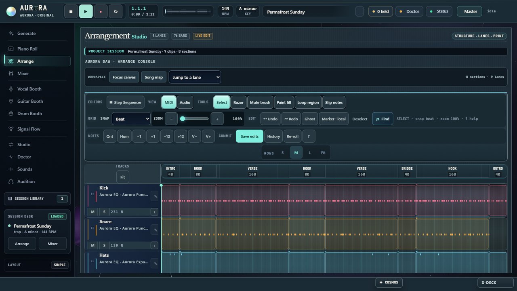Open the pencil editor for the Snare track
517x291 pixels.
pyautogui.click(x=155, y=230)
